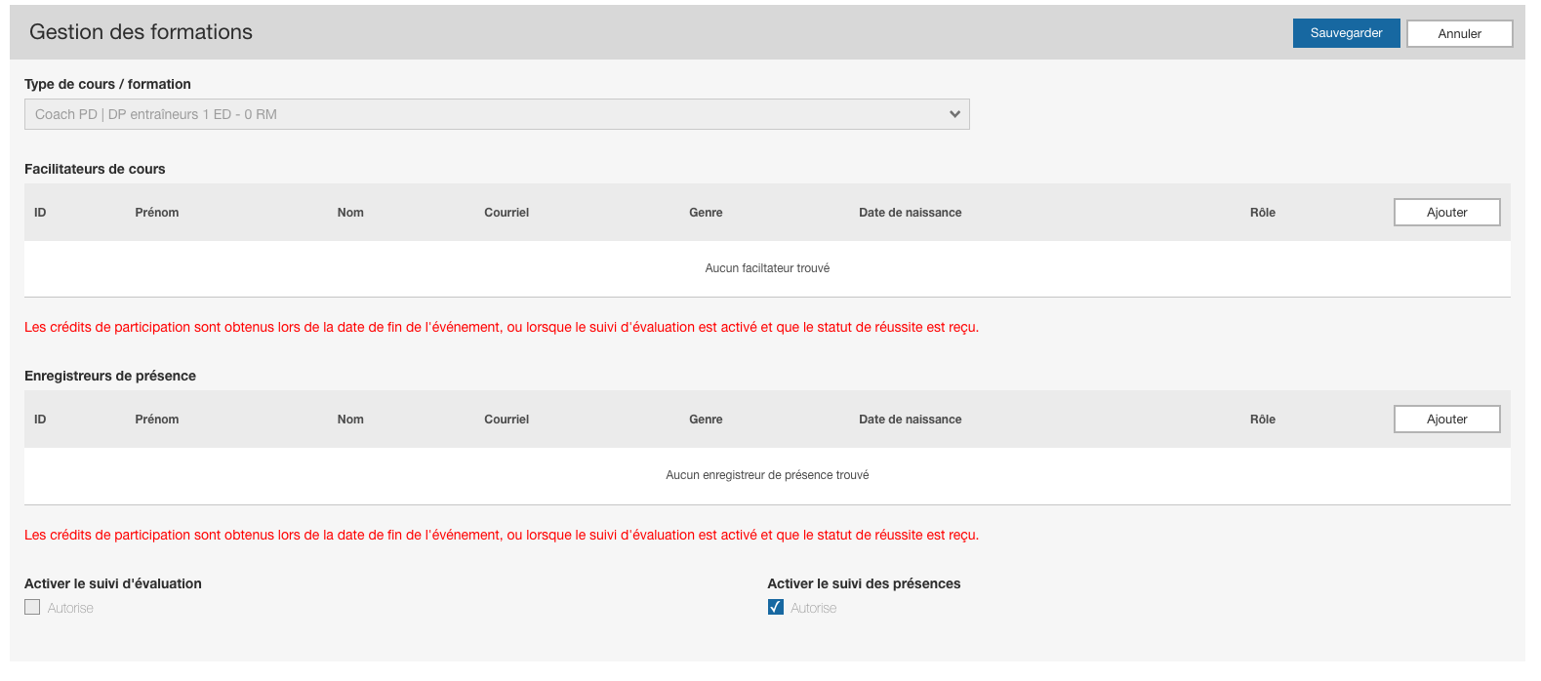
Task: Click Genre header in Enregistreurs de présence table
Action: [706, 420]
